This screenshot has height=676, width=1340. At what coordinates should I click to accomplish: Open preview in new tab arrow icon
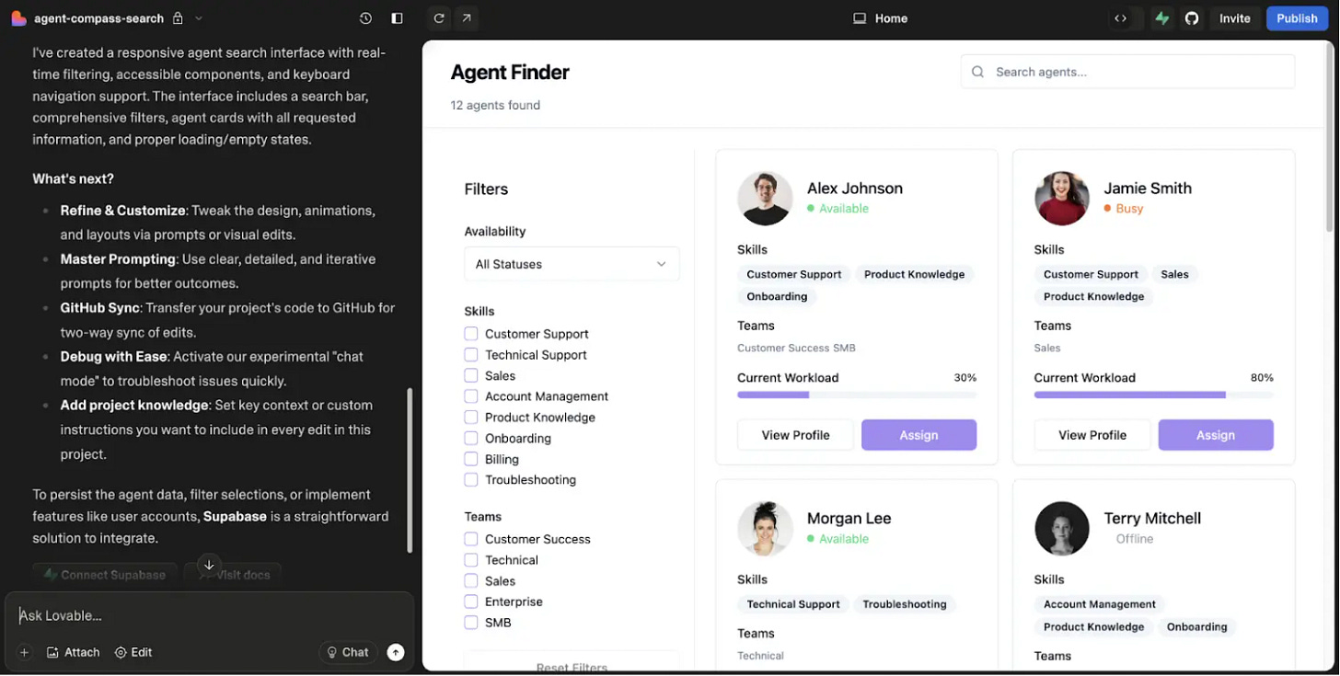[467, 18]
